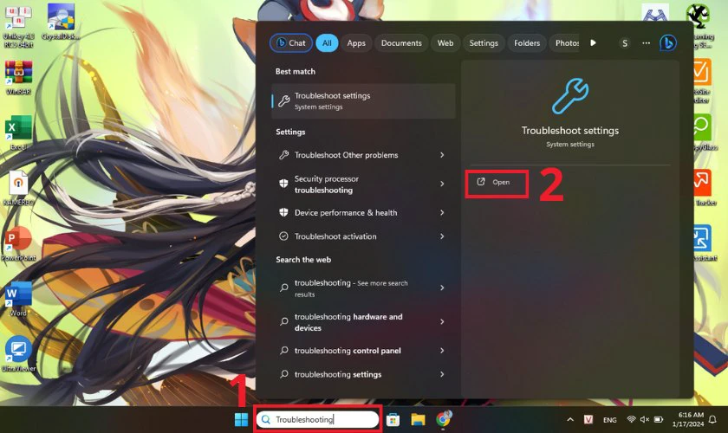Expand 'See more search results' chevron
This screenshot has width=728, height=433.
(442, 288)
